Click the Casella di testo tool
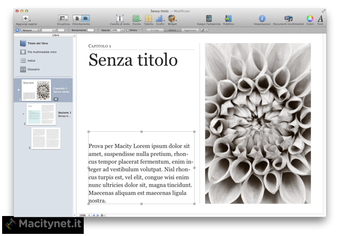Viewport: 340px width, 236px height. [x=120, y=18]
